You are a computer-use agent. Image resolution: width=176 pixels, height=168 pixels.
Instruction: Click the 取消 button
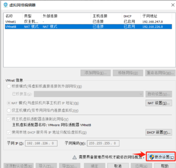tap(118, 166)
